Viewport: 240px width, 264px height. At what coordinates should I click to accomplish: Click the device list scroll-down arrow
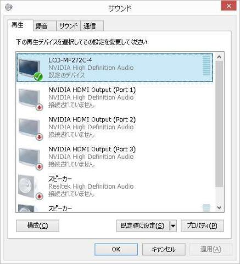(219, 207)
